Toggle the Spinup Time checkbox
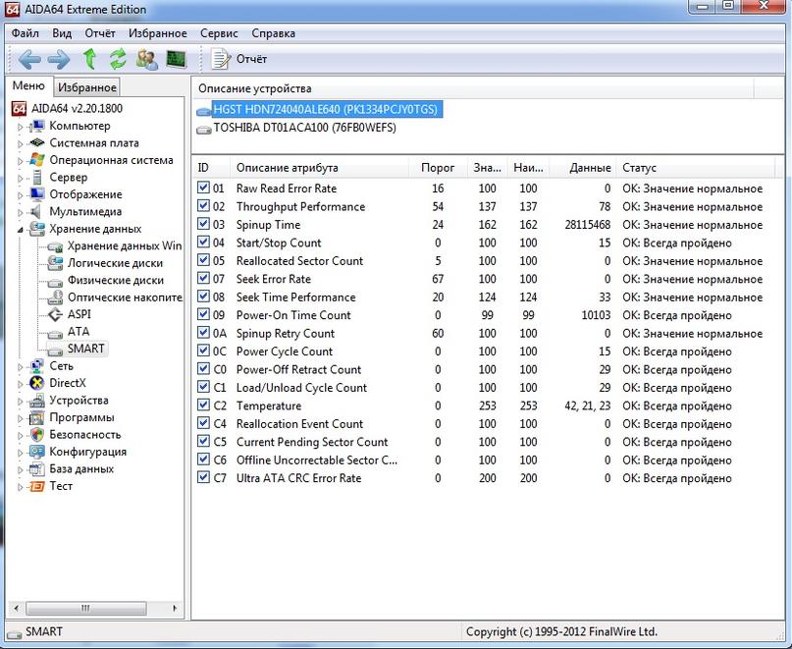The height and width of the screenshot is (649, 792). coord(203,224)
